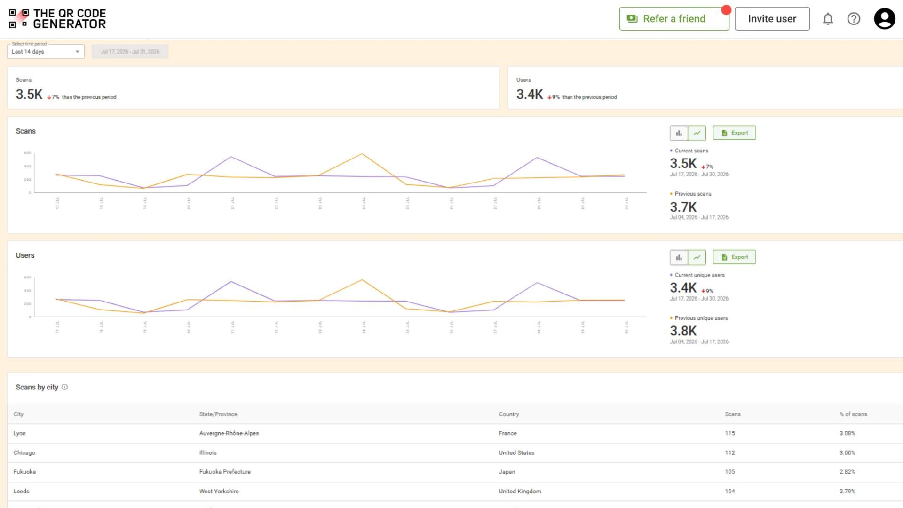Click the France country cell

click(507, 433)
